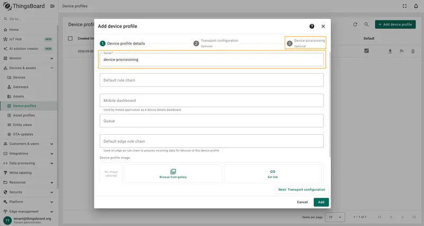Viewport: 424px width, 226px height.
Task: Select step 1 Device profile details
Action: pos(122,44)
